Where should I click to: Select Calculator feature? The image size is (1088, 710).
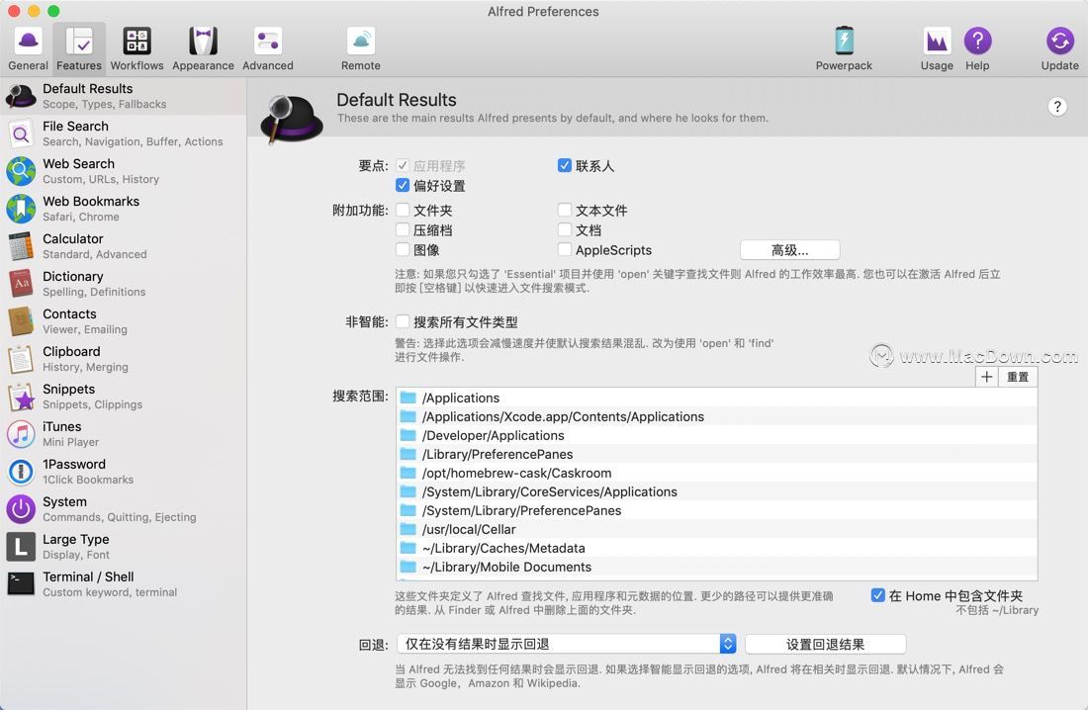(x=124, y=245)
